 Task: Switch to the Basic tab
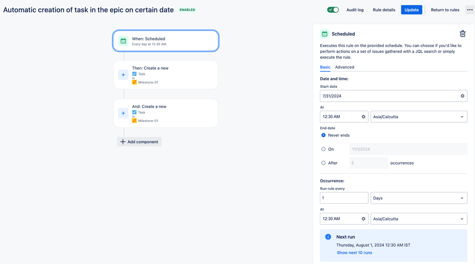point(325,67)
